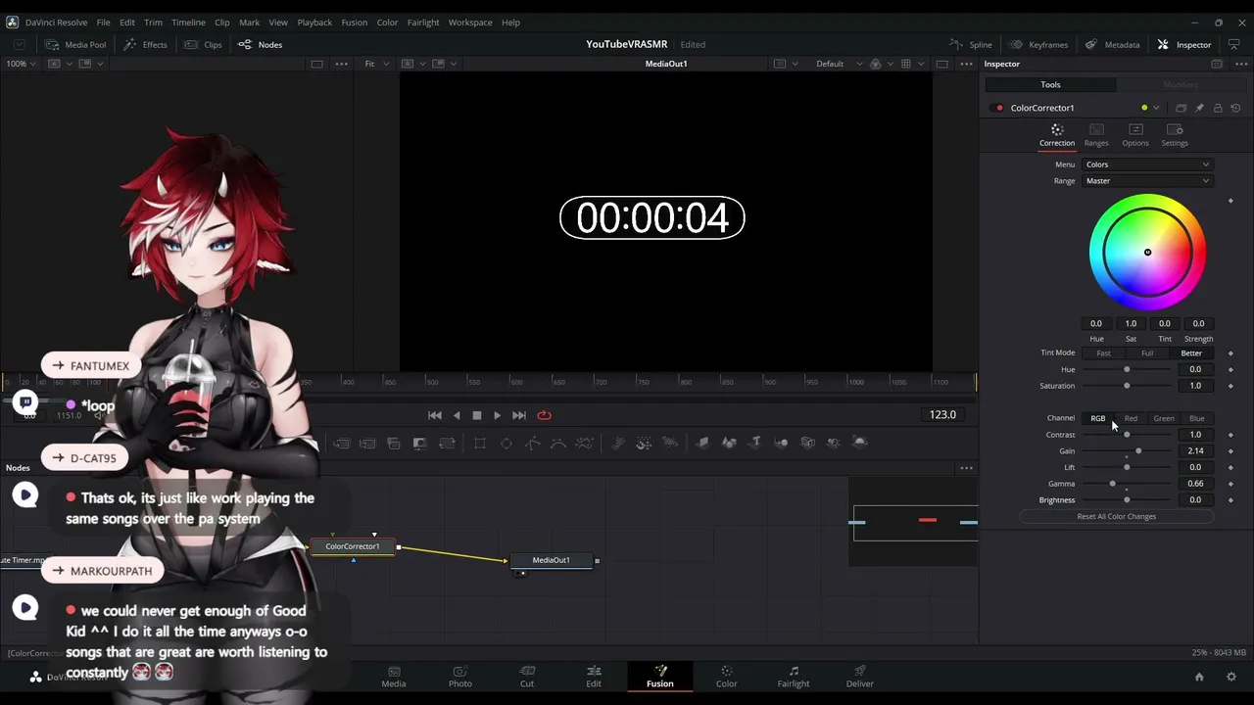
Task: Open the viewer Default LUT dropdown
Action: point(840,64)
